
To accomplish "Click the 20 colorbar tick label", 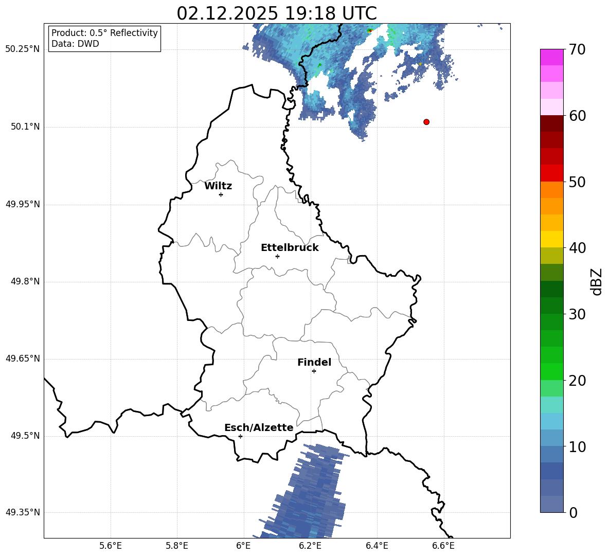I will [577, 381].
